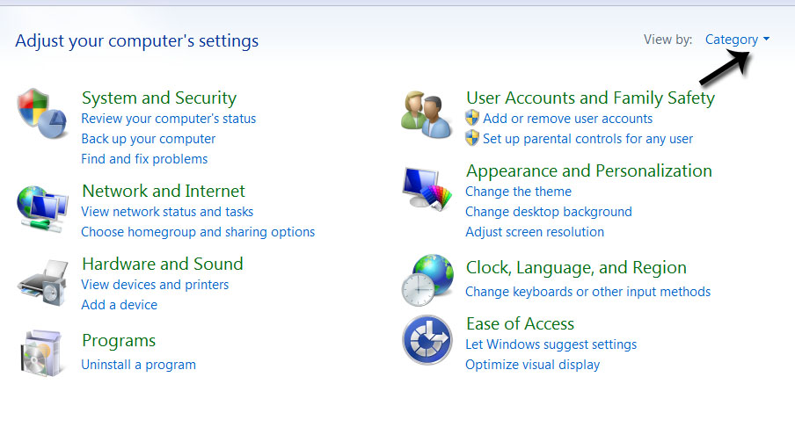
Task: Open Add or remove user accounts
Action: point(567,119)
